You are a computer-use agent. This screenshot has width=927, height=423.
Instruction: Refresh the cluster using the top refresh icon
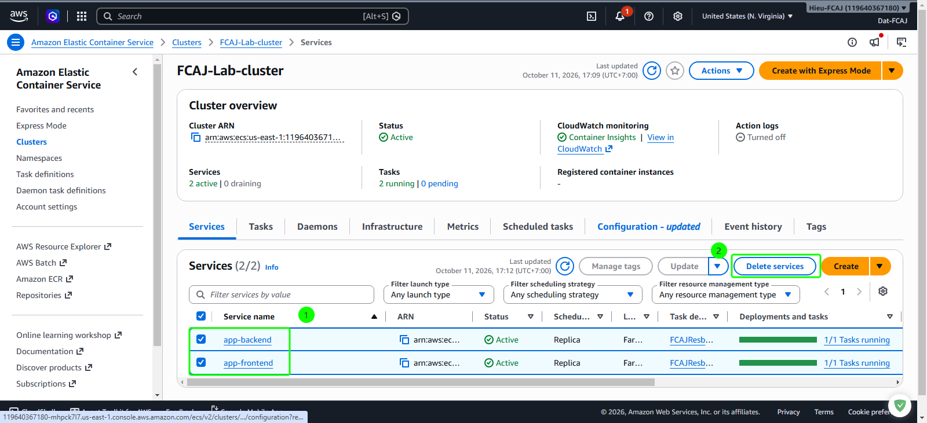(652, 71)
